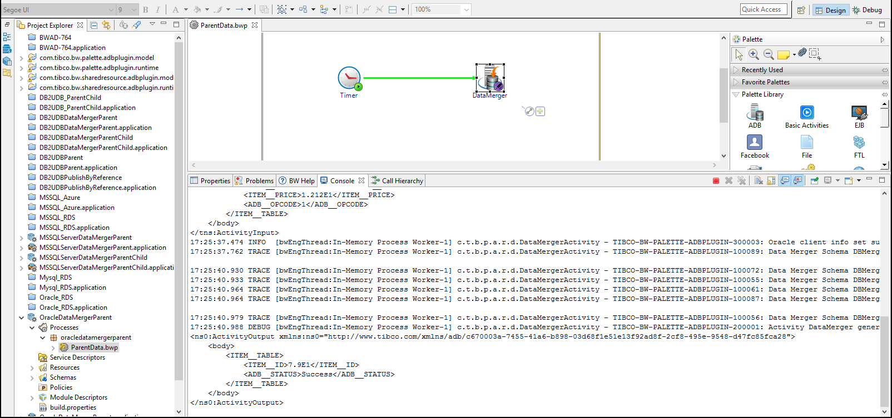Image resolution: width=892 pixels, height=418 pixels.
Task: Pick the yellow Note tool in palette
Action: pyautogui.click(x=784, y=54)
